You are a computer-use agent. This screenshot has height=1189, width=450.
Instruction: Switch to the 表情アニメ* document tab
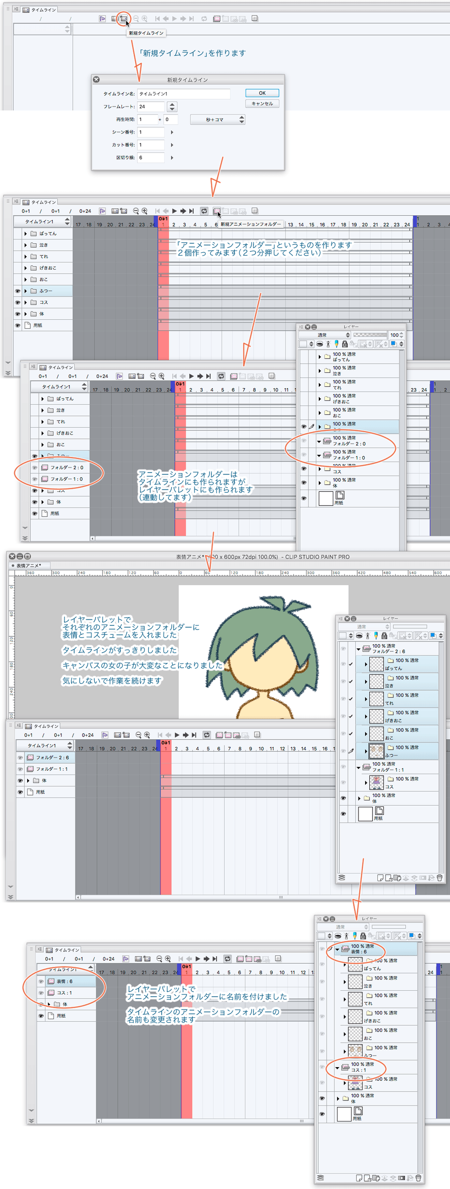point(29,565)
